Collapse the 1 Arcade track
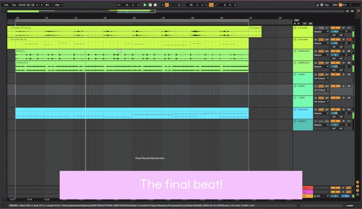Viewport: 362px width, 209px height. click(x=295, y=28)
